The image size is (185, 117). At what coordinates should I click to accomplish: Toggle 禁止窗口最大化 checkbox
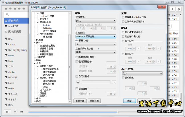click(x=123, y=36)
